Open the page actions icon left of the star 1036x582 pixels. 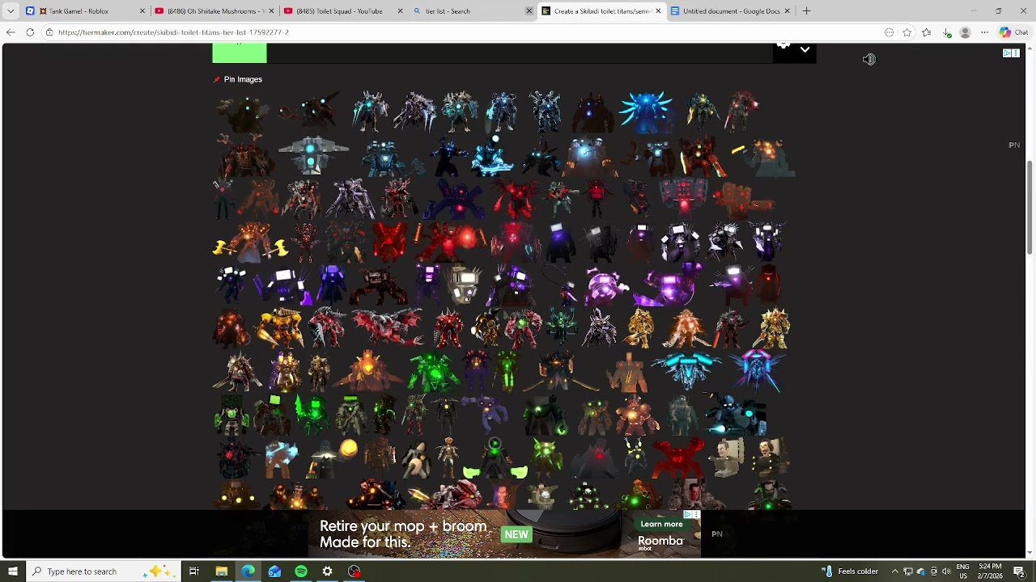[x=890, y=32]
